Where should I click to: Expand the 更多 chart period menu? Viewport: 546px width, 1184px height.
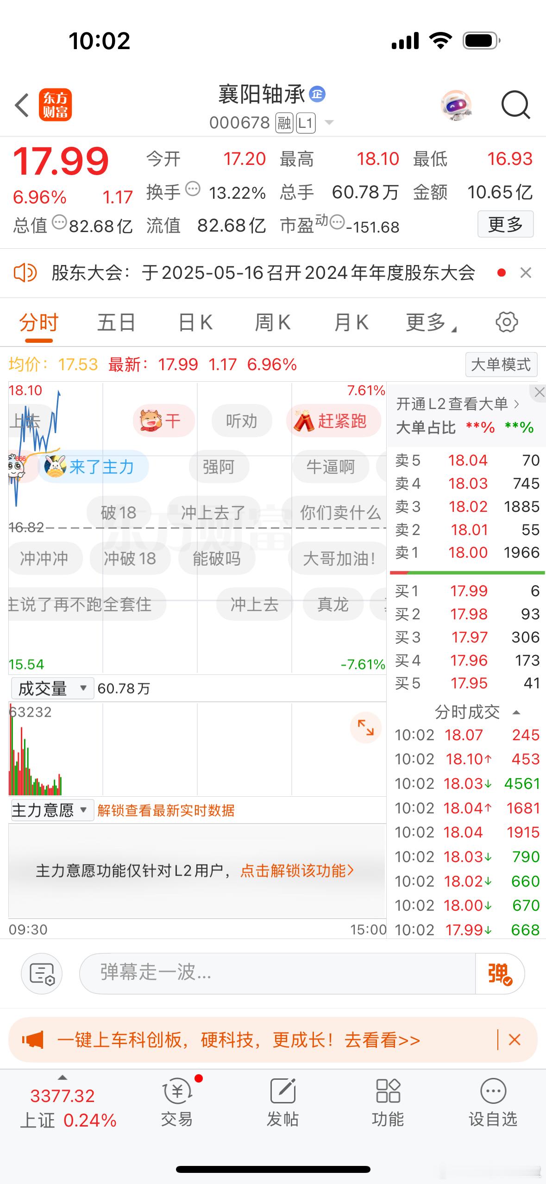431,322
